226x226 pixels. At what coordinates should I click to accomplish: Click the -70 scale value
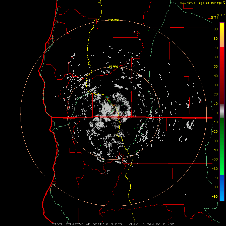[x=215, y=178]
